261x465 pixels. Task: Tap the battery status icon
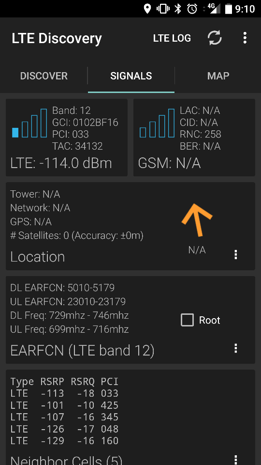pos(229,9)
